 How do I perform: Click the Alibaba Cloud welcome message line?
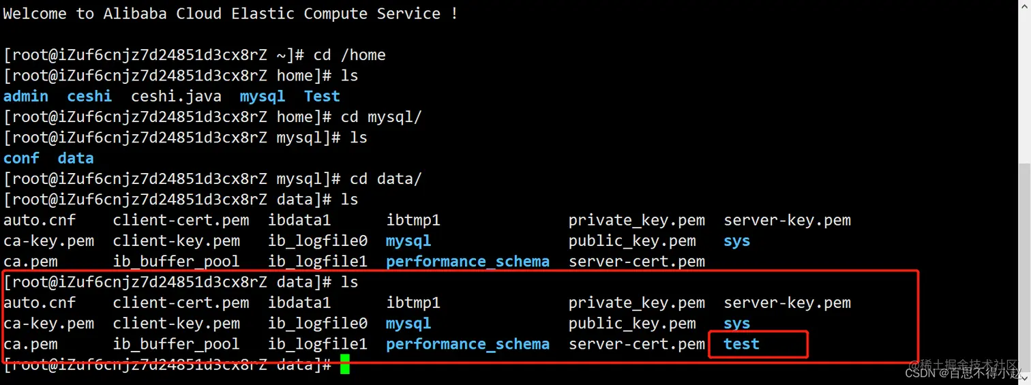[x=230, y=14]
